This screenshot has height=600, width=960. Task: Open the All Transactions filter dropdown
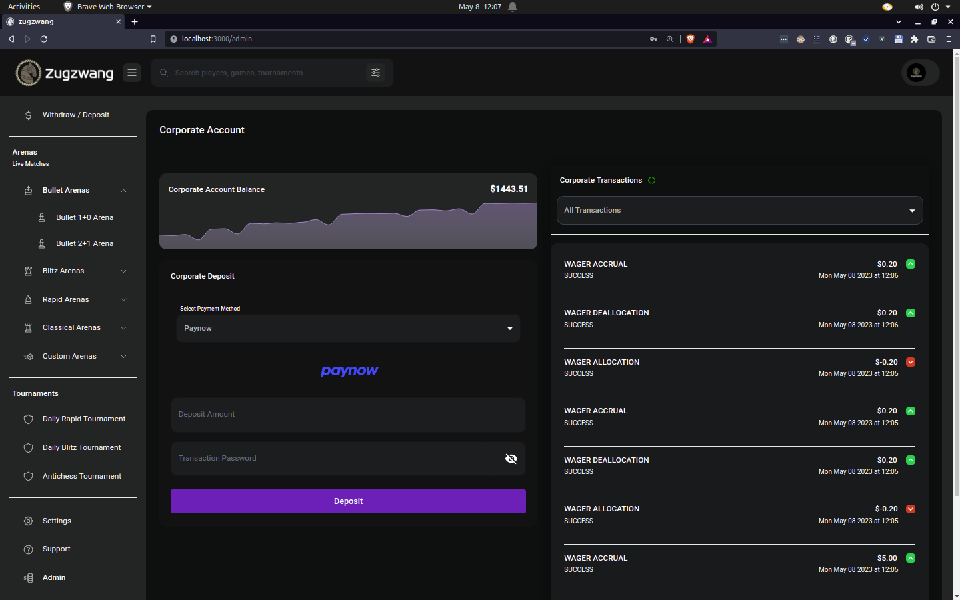(740, 210)
